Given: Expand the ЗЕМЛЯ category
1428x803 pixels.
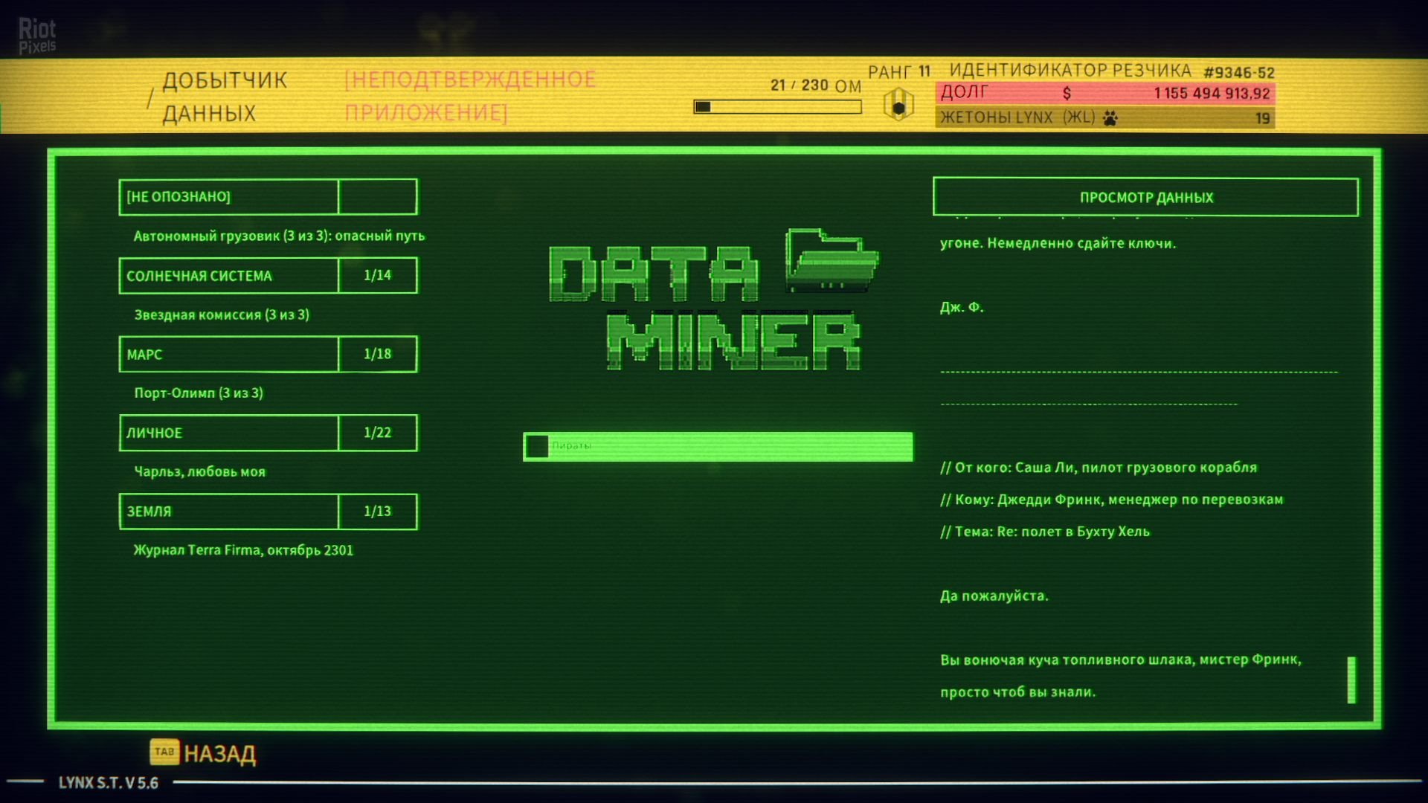Looking at the screenshot, I should [x=228, y=512].
